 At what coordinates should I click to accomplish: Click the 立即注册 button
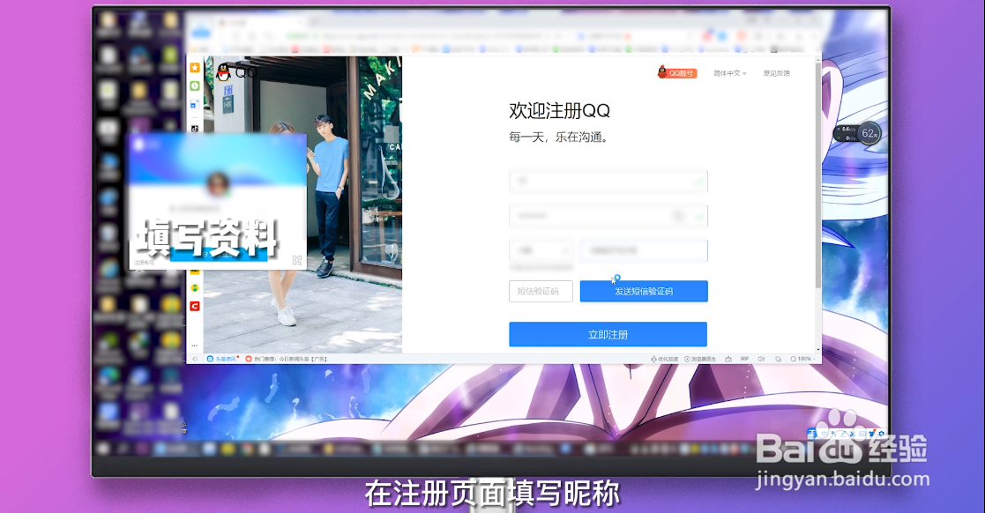(608, 335)
